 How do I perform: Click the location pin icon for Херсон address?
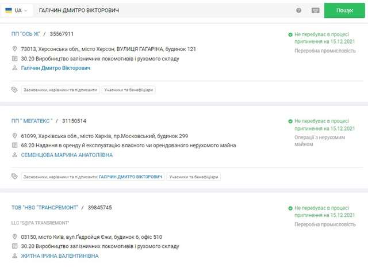click(15, 49)
